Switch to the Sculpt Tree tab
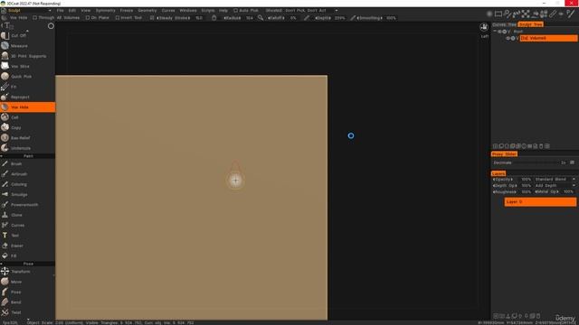579x325 pixels. pyautogui.click(x=531, y=24)
